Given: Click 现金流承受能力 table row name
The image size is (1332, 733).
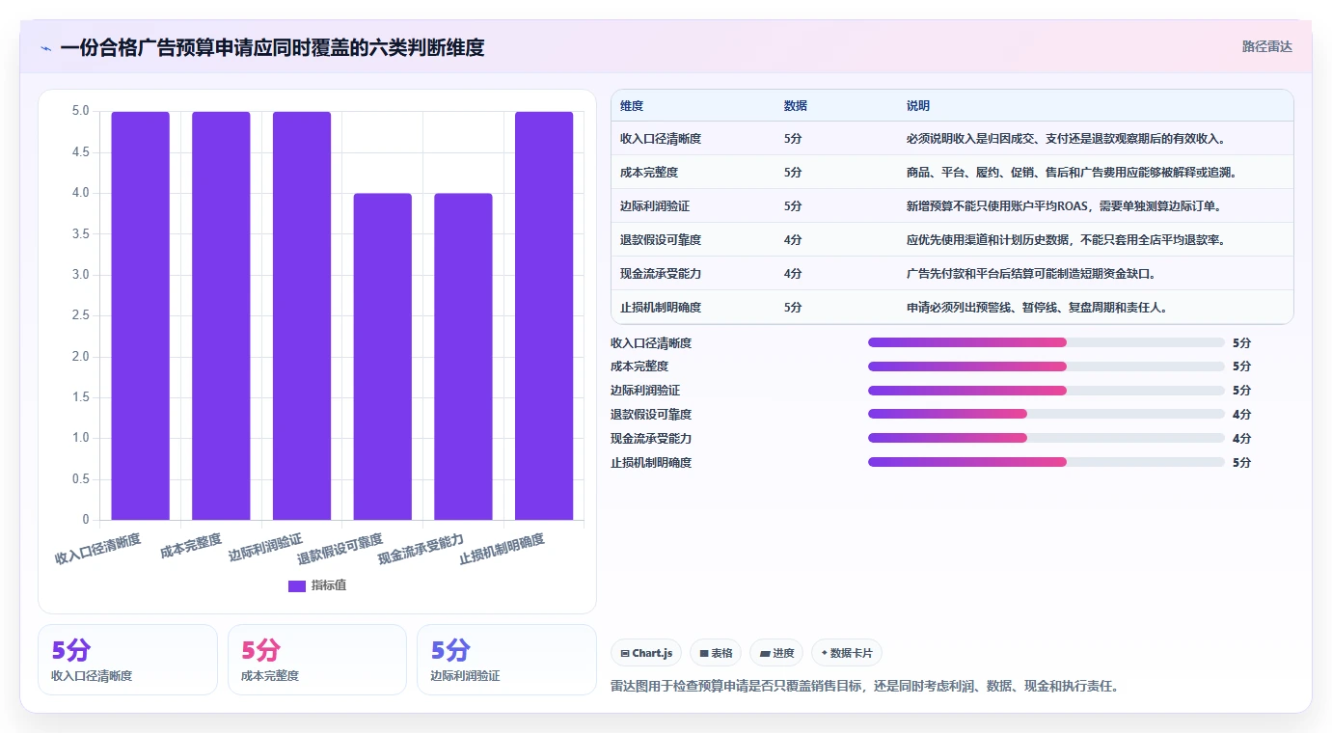Looking at the screenshot, I should [x=661, y=274].
